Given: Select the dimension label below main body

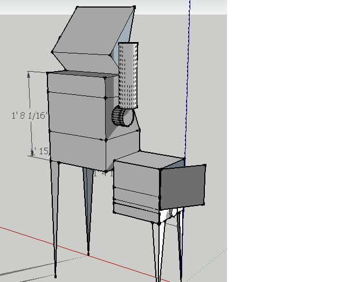Looking at the screenshot, I should (102, 173).
